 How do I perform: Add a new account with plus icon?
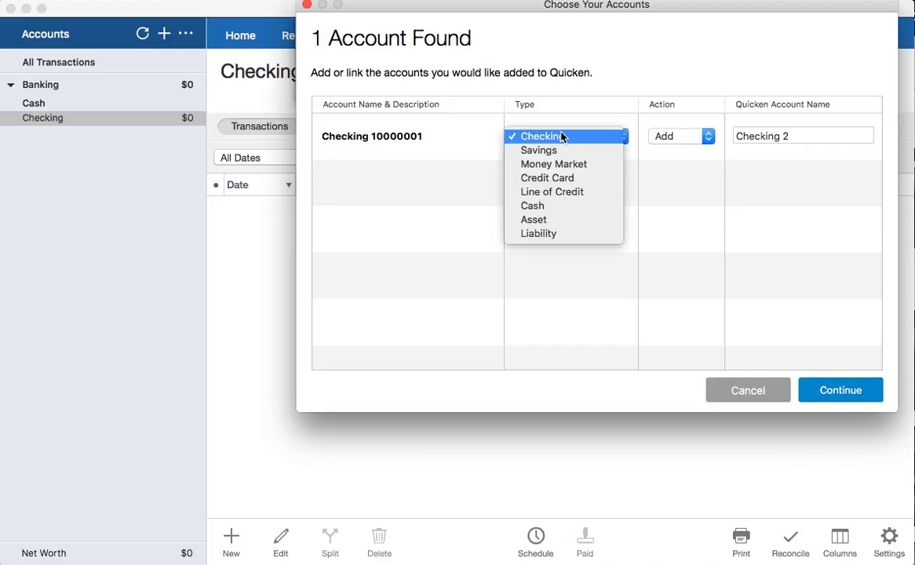coord(165,33)
